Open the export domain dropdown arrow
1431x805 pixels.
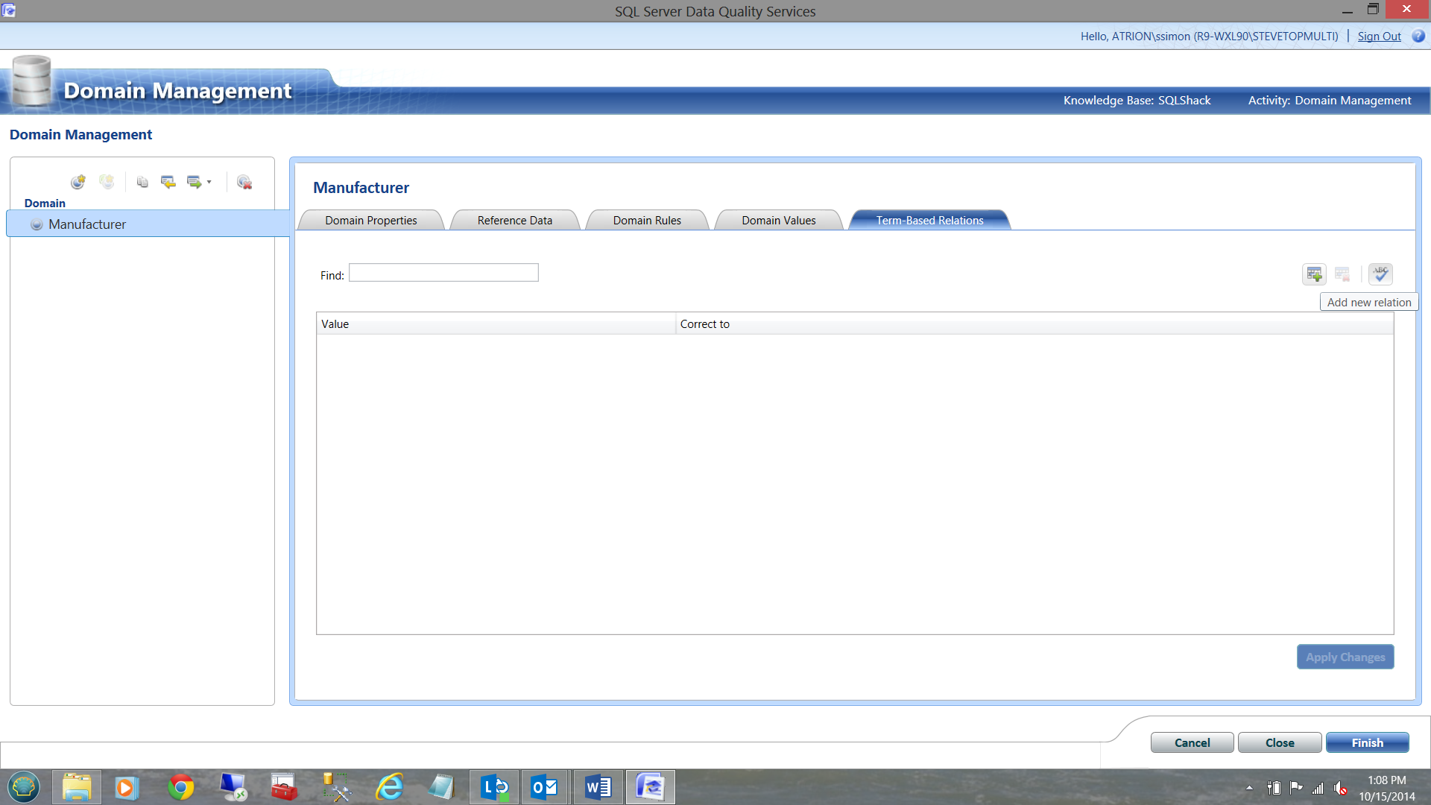pyautogui.click(x=209, y=182)
